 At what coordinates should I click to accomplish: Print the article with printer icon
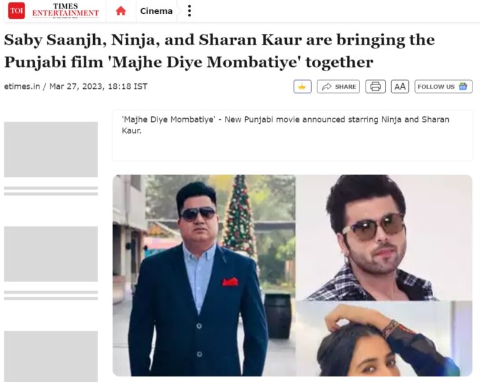coord(376,86)
